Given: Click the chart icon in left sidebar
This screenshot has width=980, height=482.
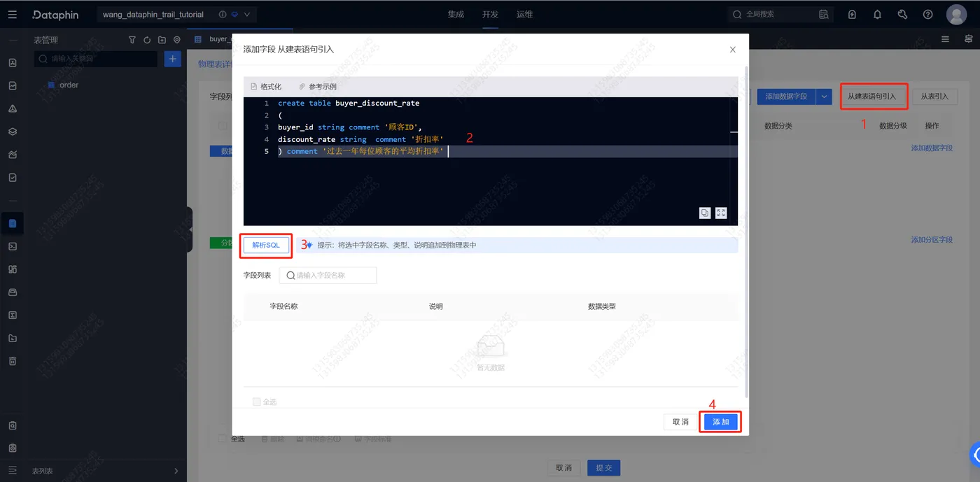Looking at the screenshot, I should (x=13, y=155).
